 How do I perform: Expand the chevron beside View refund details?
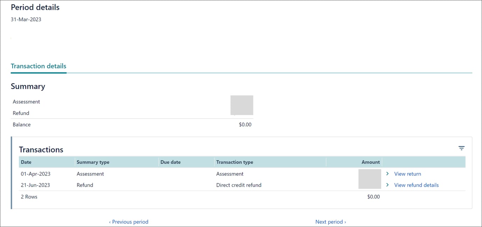point(387,185)
